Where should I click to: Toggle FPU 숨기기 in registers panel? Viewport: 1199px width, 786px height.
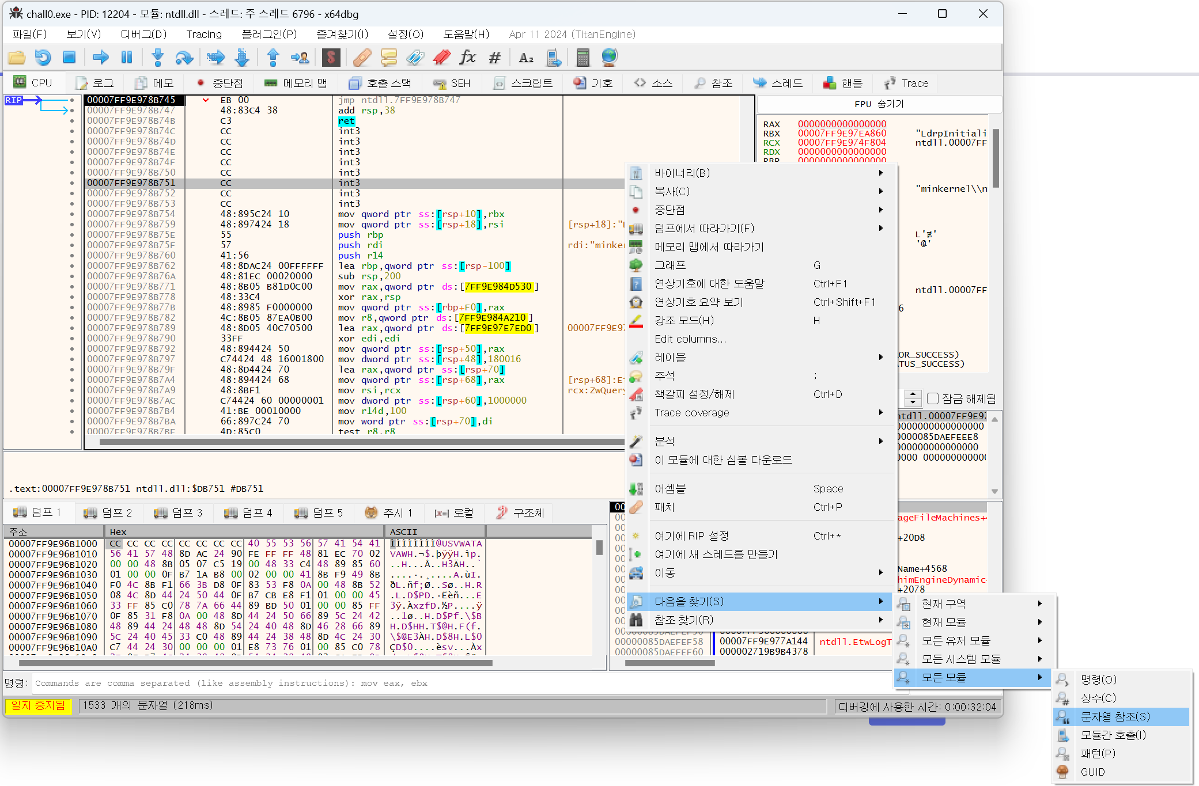879,104
